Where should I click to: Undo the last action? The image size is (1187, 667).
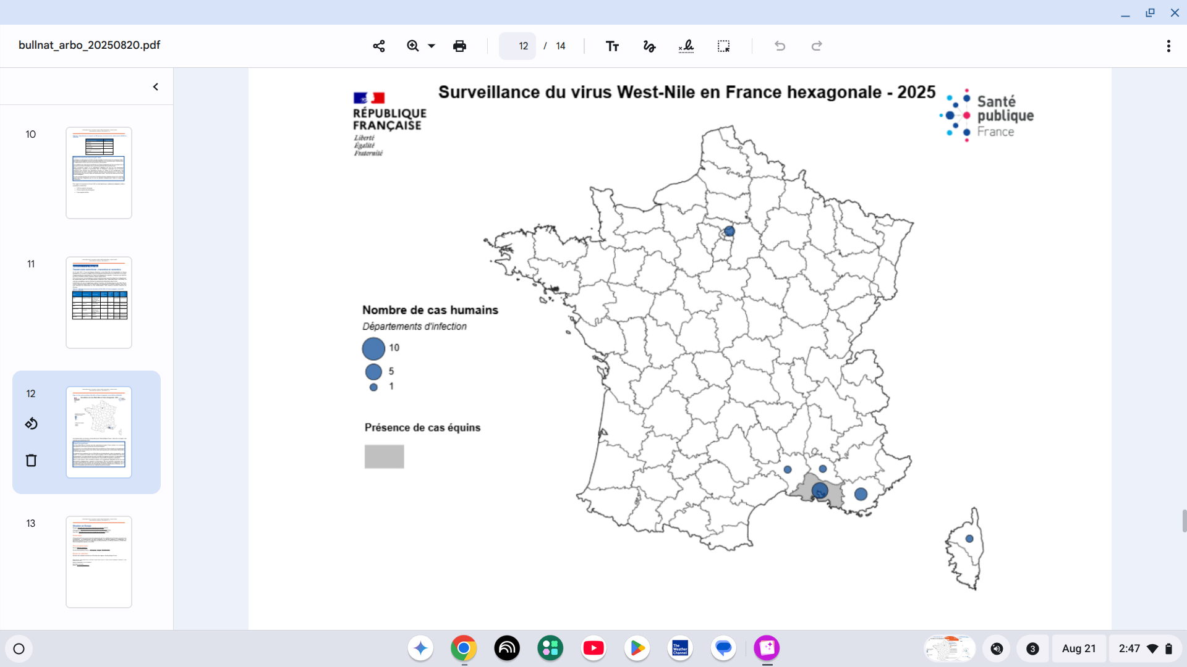(x=780, y=46)
